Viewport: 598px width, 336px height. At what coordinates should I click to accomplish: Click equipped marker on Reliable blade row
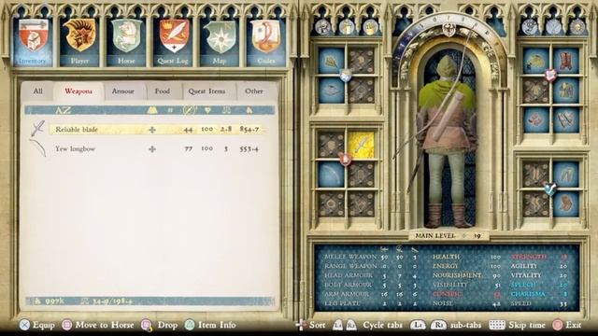coord(152,130)
